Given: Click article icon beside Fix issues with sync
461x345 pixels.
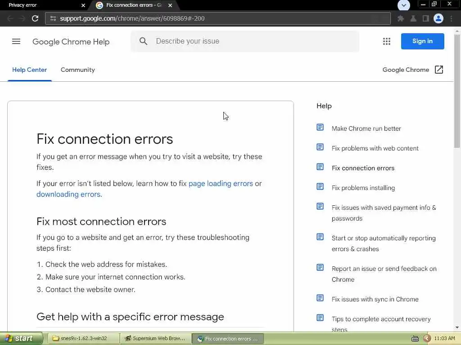Looking at the screenshot, I should pyautogui.click(x=320, y=298).
